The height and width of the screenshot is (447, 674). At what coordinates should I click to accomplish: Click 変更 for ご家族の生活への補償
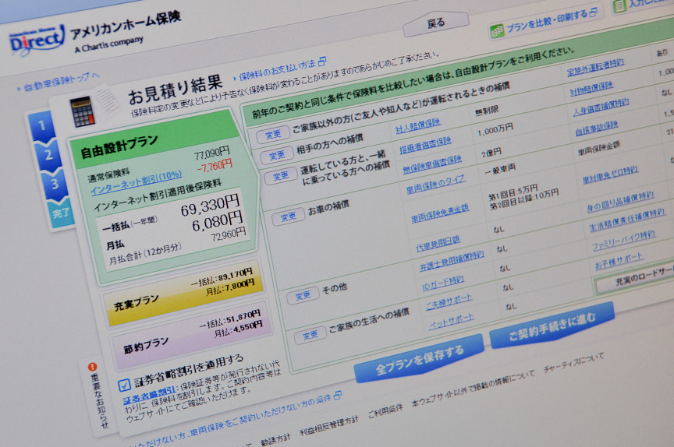(x=310, y=336)
